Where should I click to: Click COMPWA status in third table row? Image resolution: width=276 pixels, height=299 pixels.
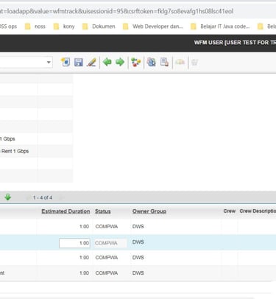(x=107, y=258)
